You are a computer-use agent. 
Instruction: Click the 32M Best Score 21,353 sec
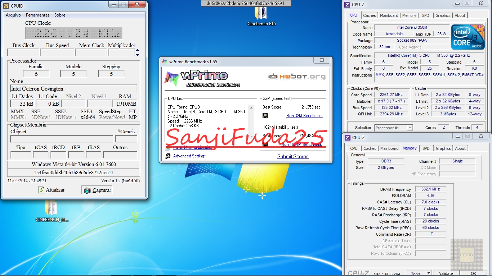(311, 107)
